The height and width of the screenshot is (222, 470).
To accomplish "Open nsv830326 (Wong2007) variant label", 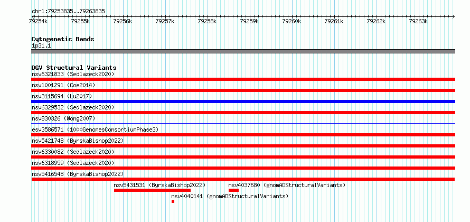I will click(x=63, y=118).
